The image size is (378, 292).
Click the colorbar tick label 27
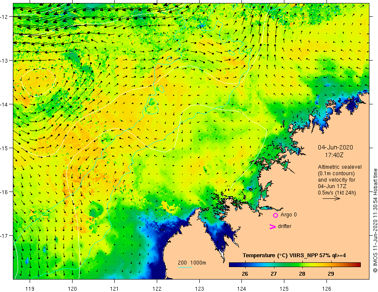274,274
